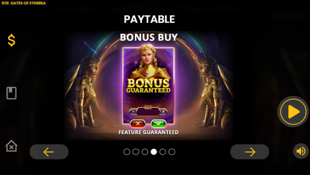Select first paytable page dot
This screenshot has width=310, height=175.
pyautogui.click(x=127, y=152)
